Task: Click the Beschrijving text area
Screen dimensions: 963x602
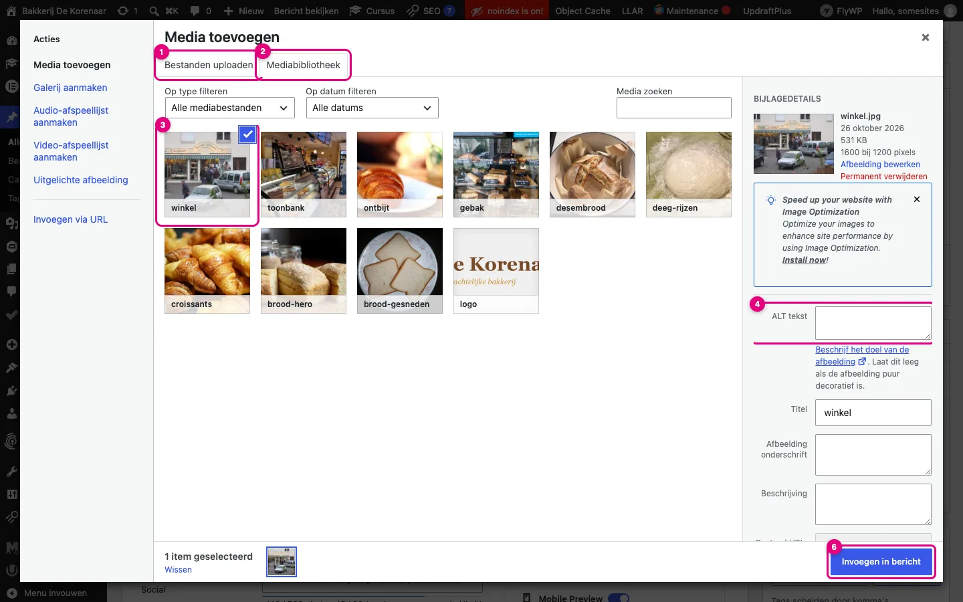Action: 873,504
